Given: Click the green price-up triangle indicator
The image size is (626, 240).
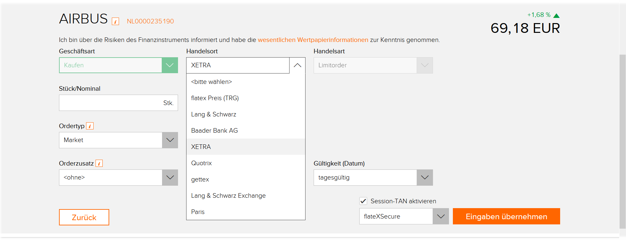Looking at the screenshot, I should [557, 16].
